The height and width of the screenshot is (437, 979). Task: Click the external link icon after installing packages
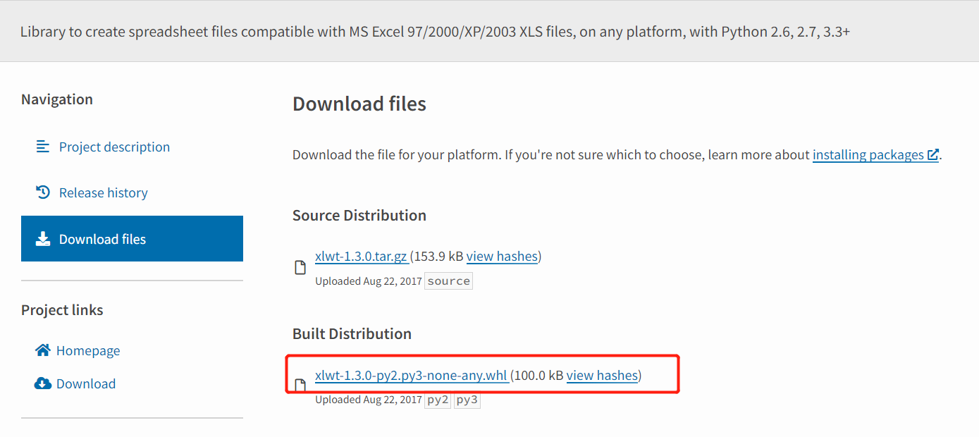[x=932, y=154]
